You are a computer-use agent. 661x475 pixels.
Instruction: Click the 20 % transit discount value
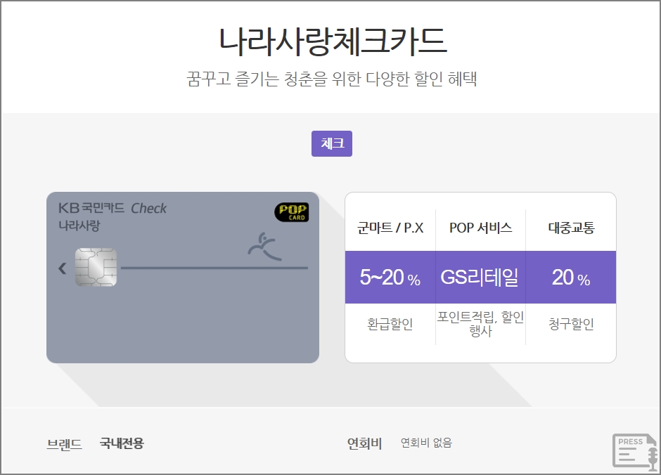coord(571,278)
